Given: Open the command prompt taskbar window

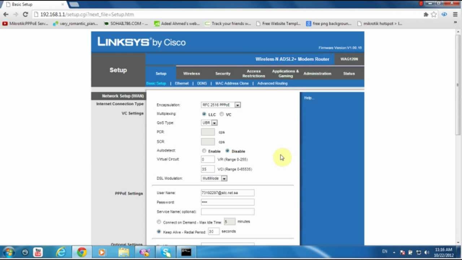Looking at the screenshot, I should 186,252.
